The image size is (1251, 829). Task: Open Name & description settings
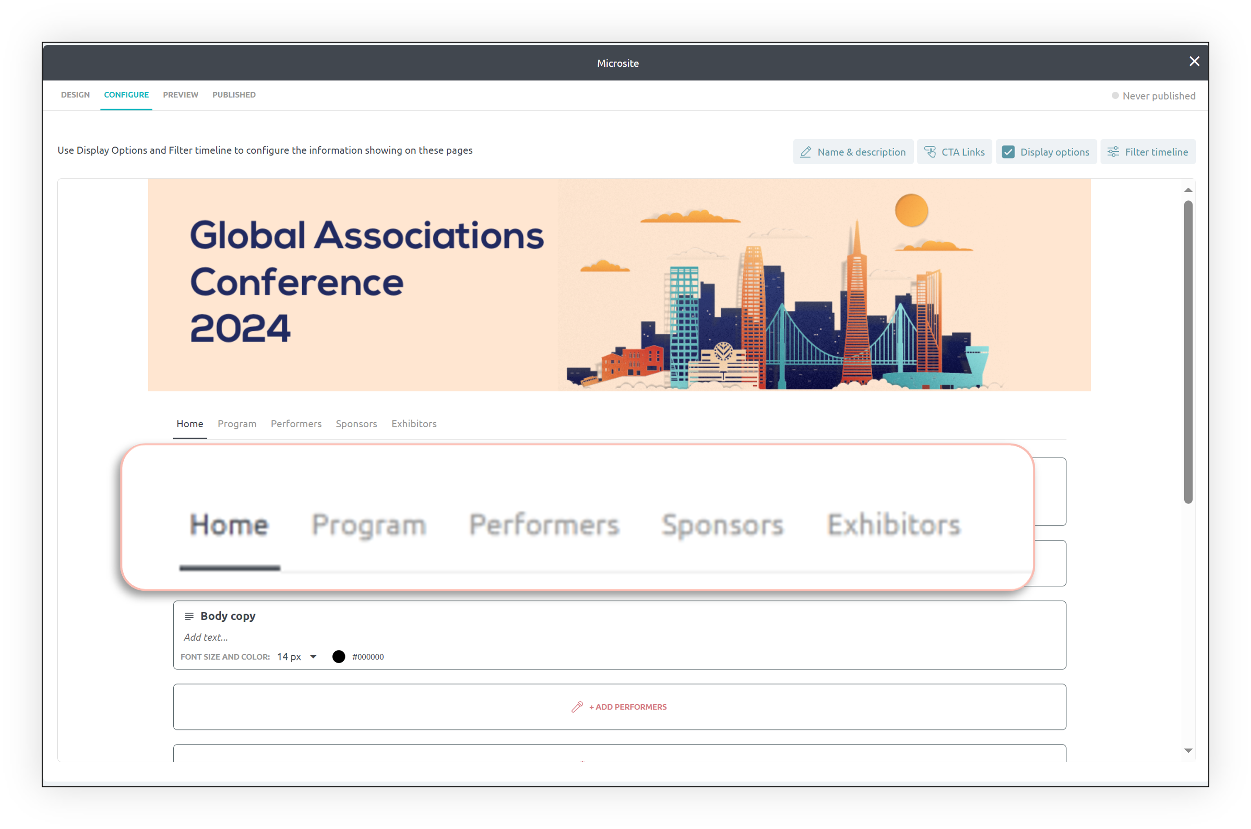coord(852,152)
